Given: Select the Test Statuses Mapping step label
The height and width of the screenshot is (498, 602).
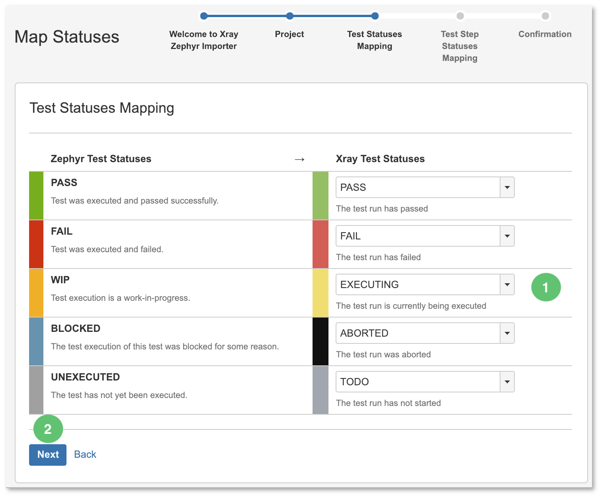Looking at the screenshot, I should click(x=375, y=40).
